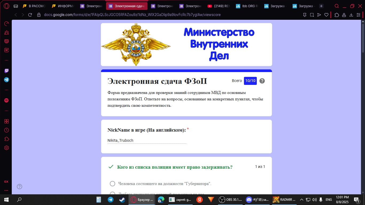The width and height of the screenshot is (365, 205).
Task: Open a new tab with the plus button
Action: tap(321, 6)
